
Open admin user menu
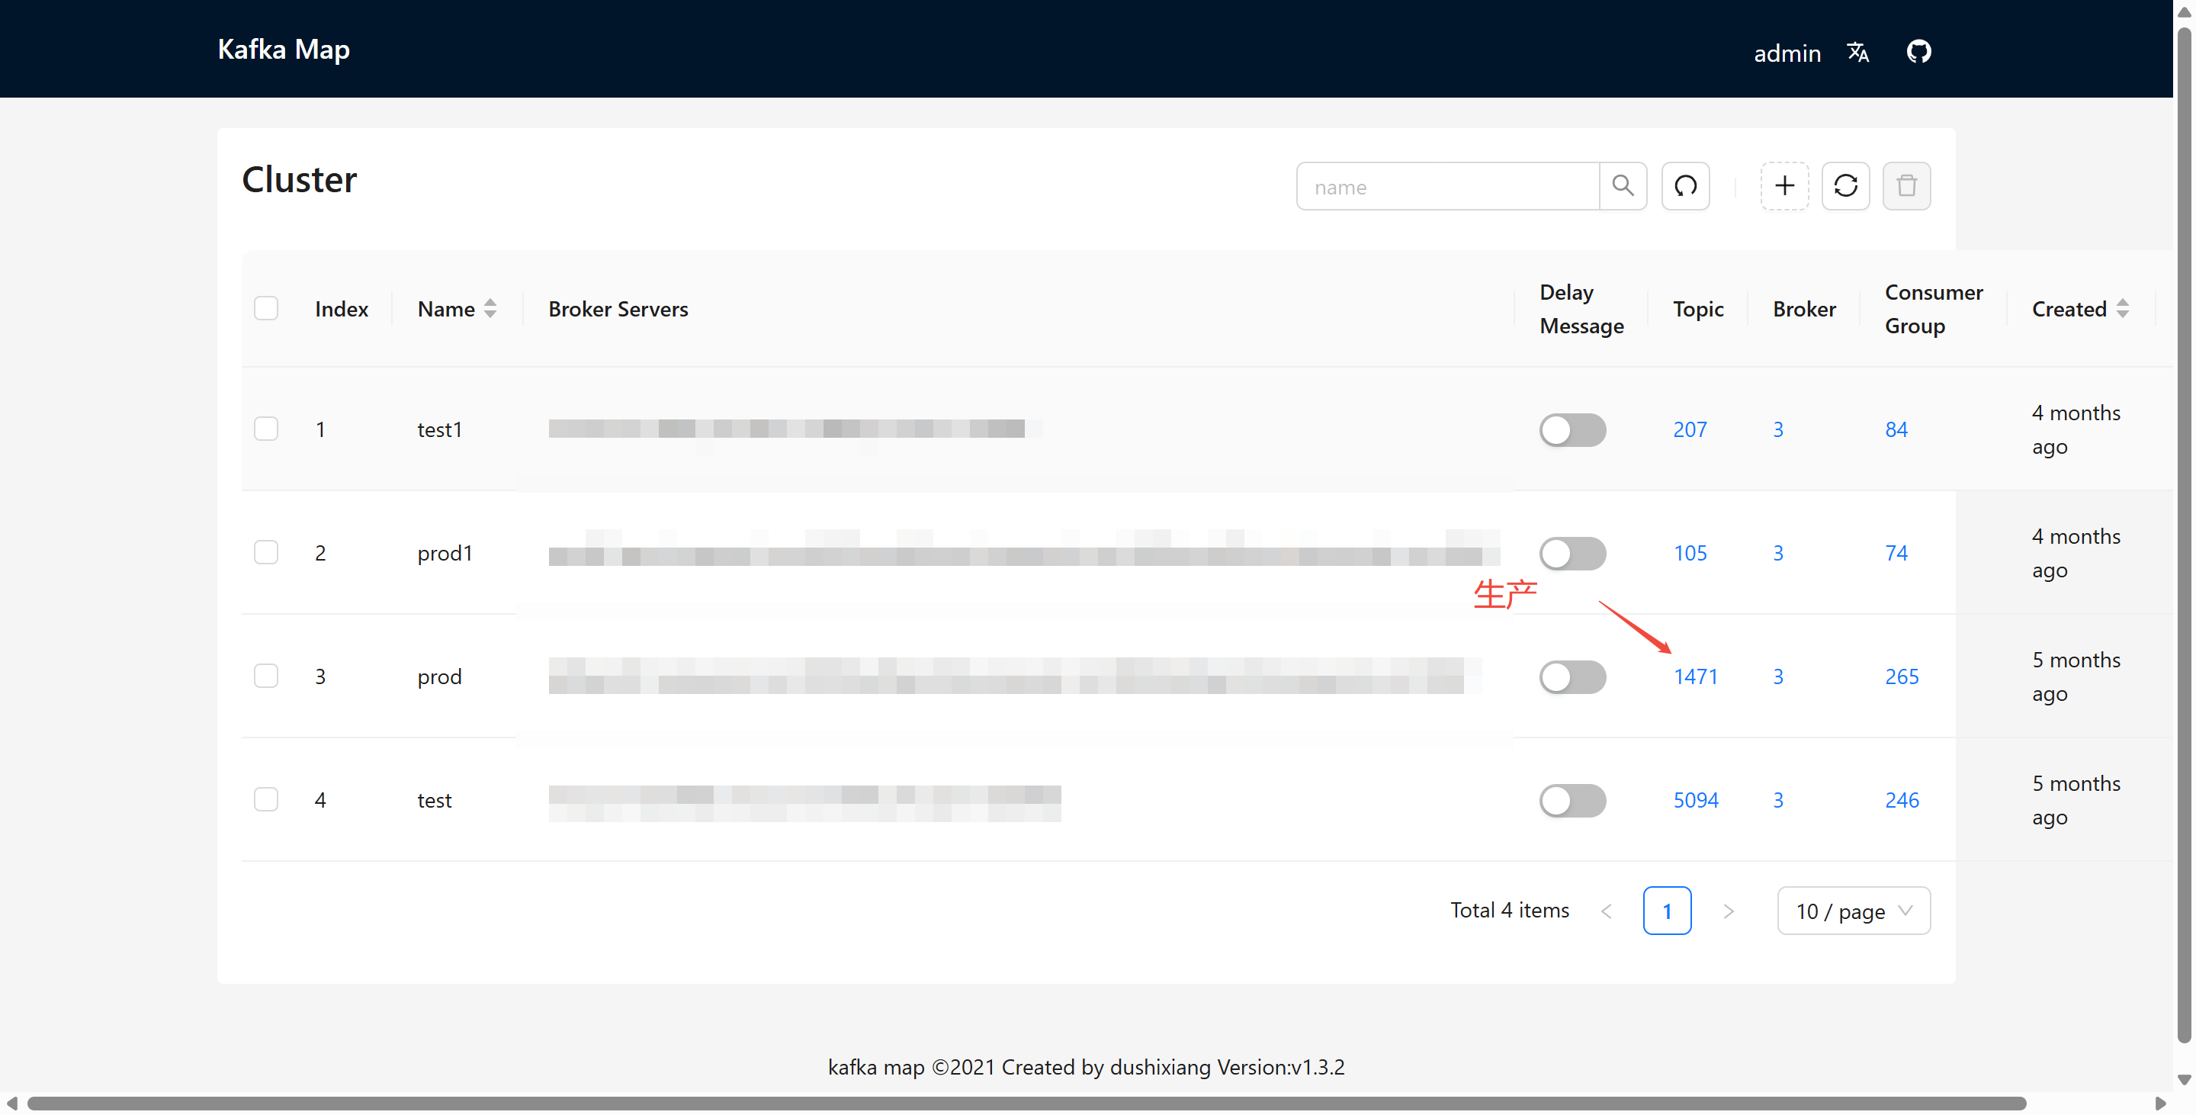[x=1787, y=53]
